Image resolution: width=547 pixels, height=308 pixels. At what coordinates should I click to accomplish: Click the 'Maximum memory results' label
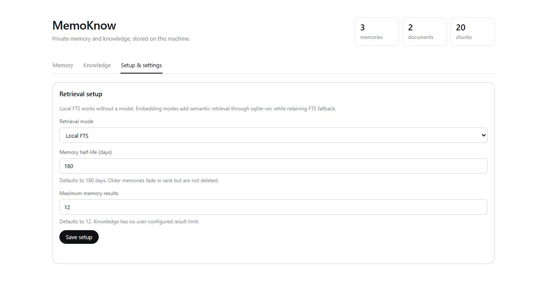pos(89,193)
